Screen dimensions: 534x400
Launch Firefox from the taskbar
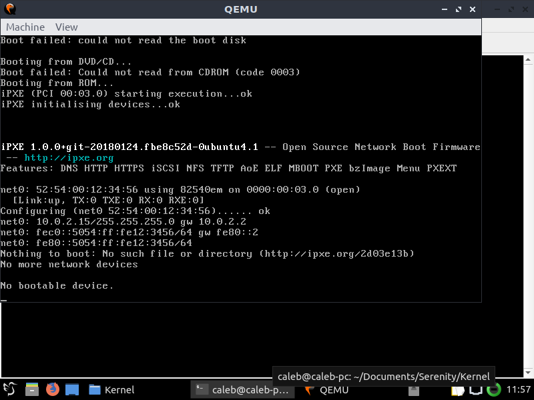[53, 389]
